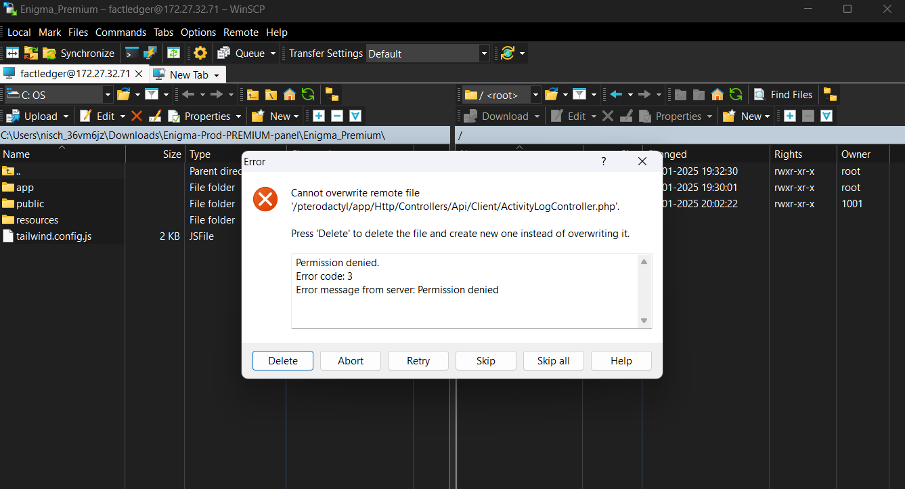Click Retry in the Error dialog
Image resolution: width=905 pixels, height=489 pixels.
pyautogui.click(x=418, y=360)
